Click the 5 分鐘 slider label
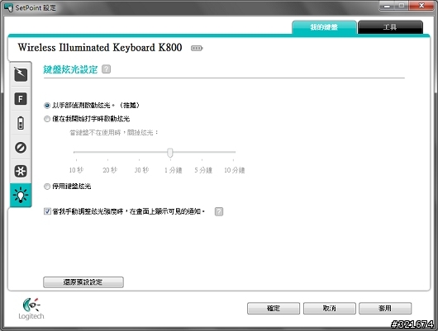This screenshot has width=438, height=331. [x=203, y=170]
